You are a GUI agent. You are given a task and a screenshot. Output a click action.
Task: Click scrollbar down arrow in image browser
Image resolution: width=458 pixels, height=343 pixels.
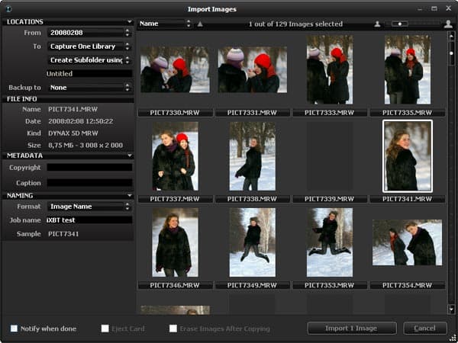452,309
